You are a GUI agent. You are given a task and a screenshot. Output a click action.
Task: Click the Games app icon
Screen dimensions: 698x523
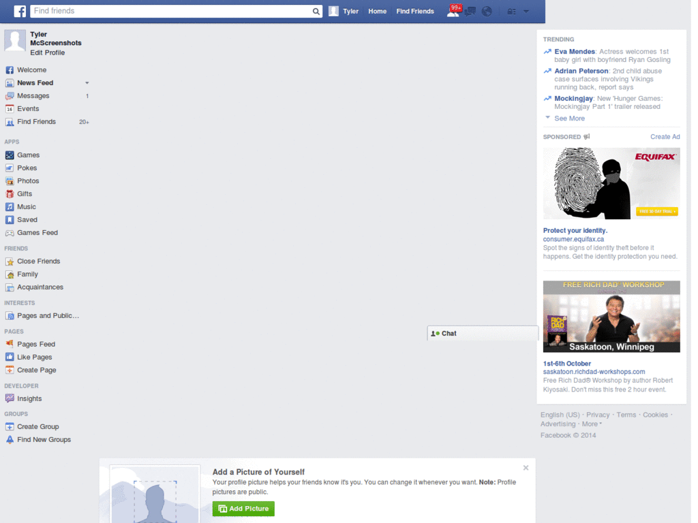point(10,155)
